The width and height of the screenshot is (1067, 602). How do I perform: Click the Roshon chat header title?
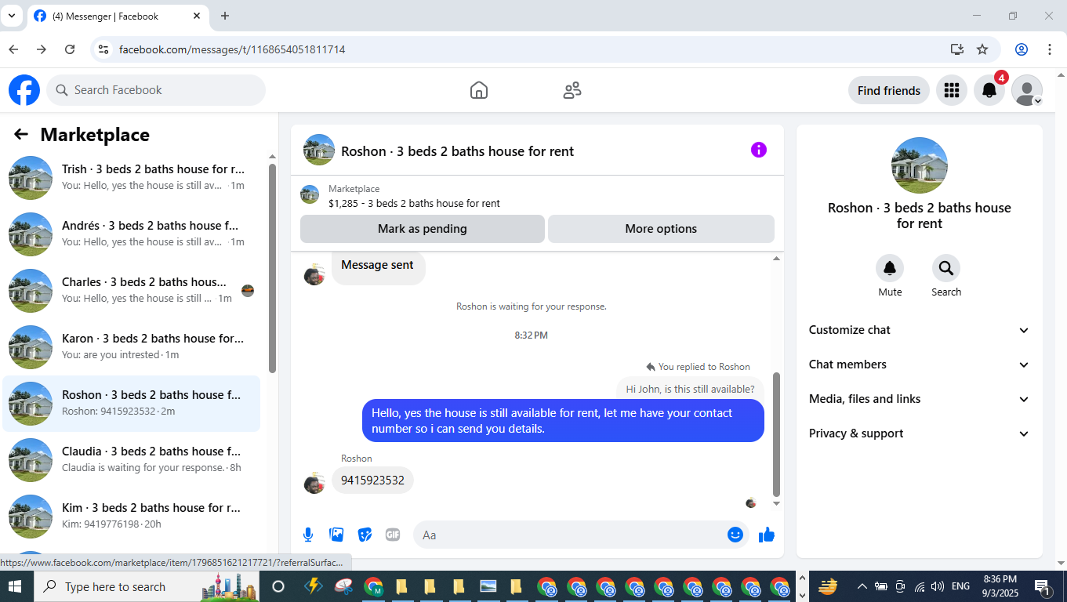click(457, 151)
